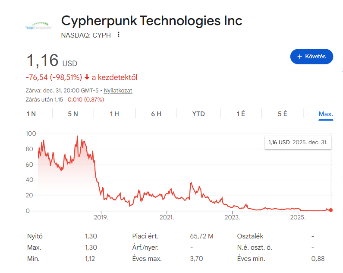343x273 pixels.
Task: Select the Max. range tab
Action: 326,114
